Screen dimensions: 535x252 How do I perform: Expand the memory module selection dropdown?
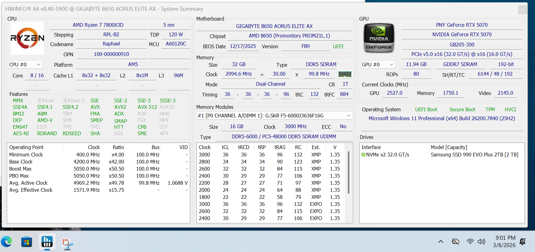[x=275, y=116]
